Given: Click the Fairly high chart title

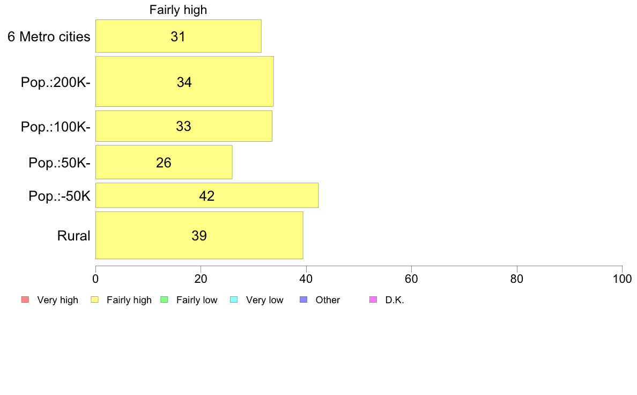Looking at the screenshot, I should (179, 10).
